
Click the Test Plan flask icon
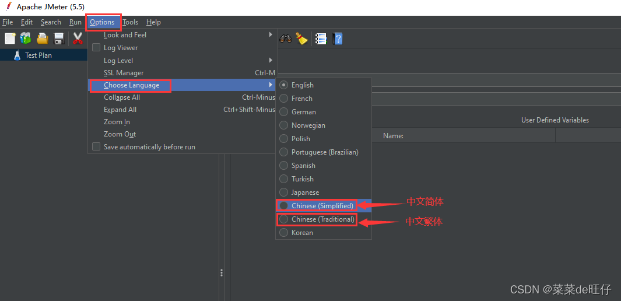coord(17,55)
